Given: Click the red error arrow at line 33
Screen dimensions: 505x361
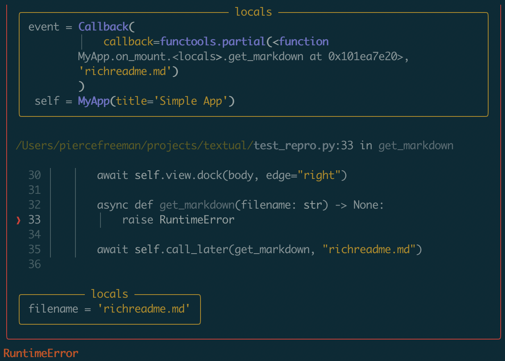Looking at the screenshot, I should tap(18, 220).
